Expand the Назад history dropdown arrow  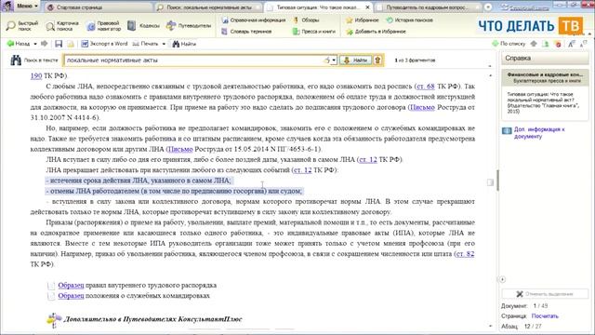(x=35, y=44)
